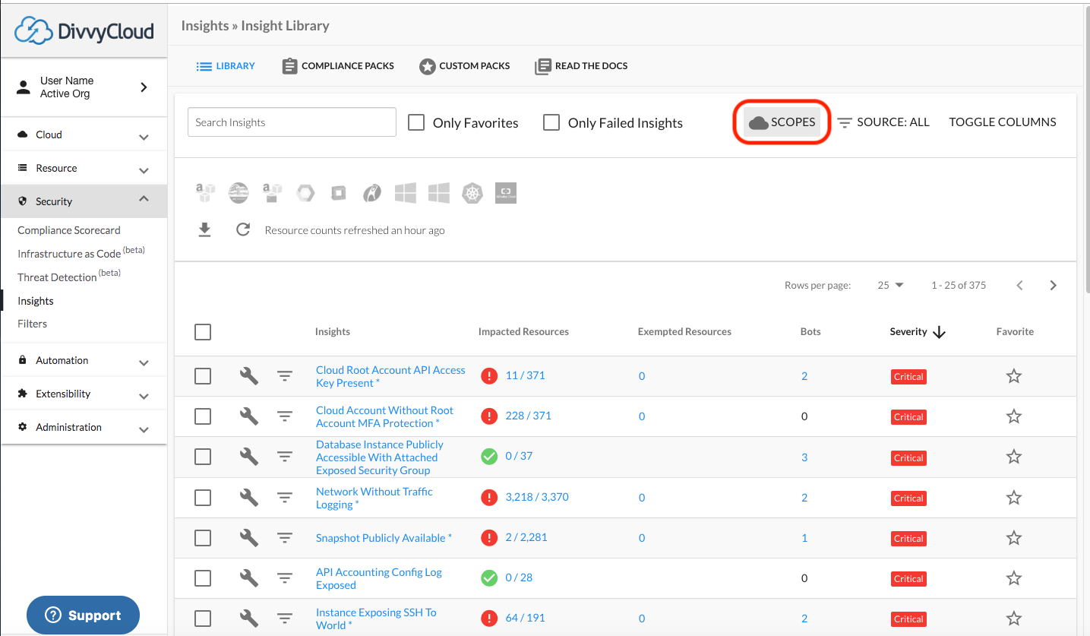1090x636 pixels.
Task: Expand the Administration sidebar section
Action: (x=84, y=427)
